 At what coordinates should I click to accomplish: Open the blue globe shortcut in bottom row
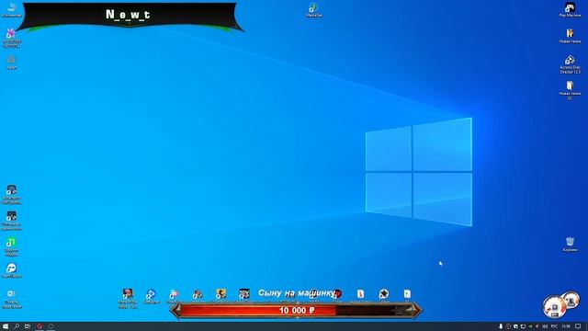[151, 296]
